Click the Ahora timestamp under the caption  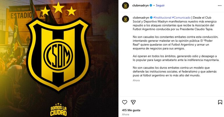136,80
